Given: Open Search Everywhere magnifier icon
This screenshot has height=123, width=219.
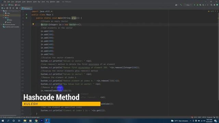Looking at the screenshot, I should pyautogui.click(x=211, y=5).
